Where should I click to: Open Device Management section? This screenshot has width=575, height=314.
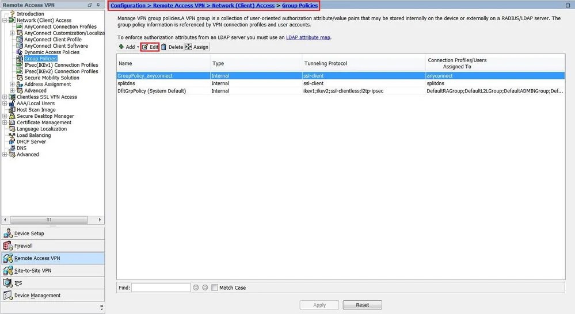[x=53, y=296]
